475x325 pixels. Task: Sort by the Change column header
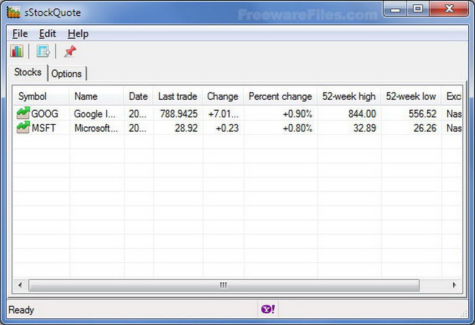point(223,96)
